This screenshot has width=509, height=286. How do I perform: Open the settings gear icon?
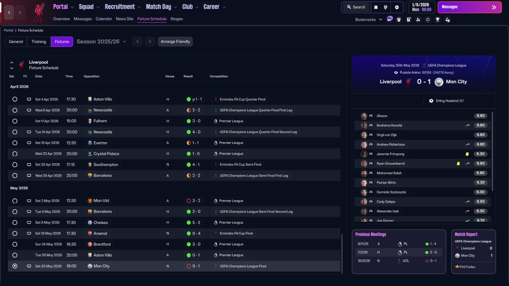tap(396, 7)
